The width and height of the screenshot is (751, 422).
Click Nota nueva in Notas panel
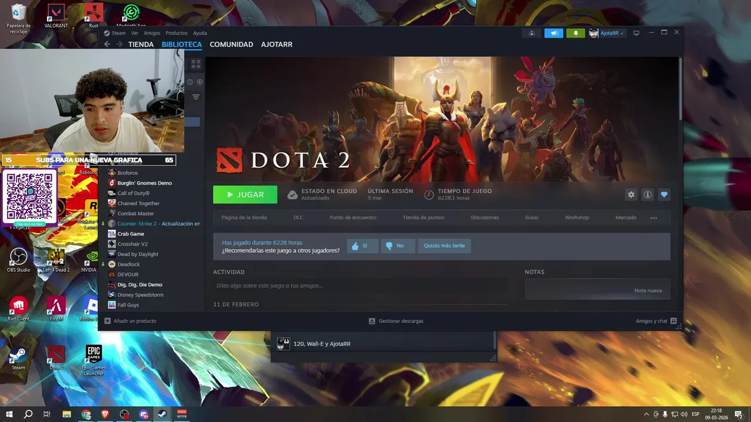point(648,291)
